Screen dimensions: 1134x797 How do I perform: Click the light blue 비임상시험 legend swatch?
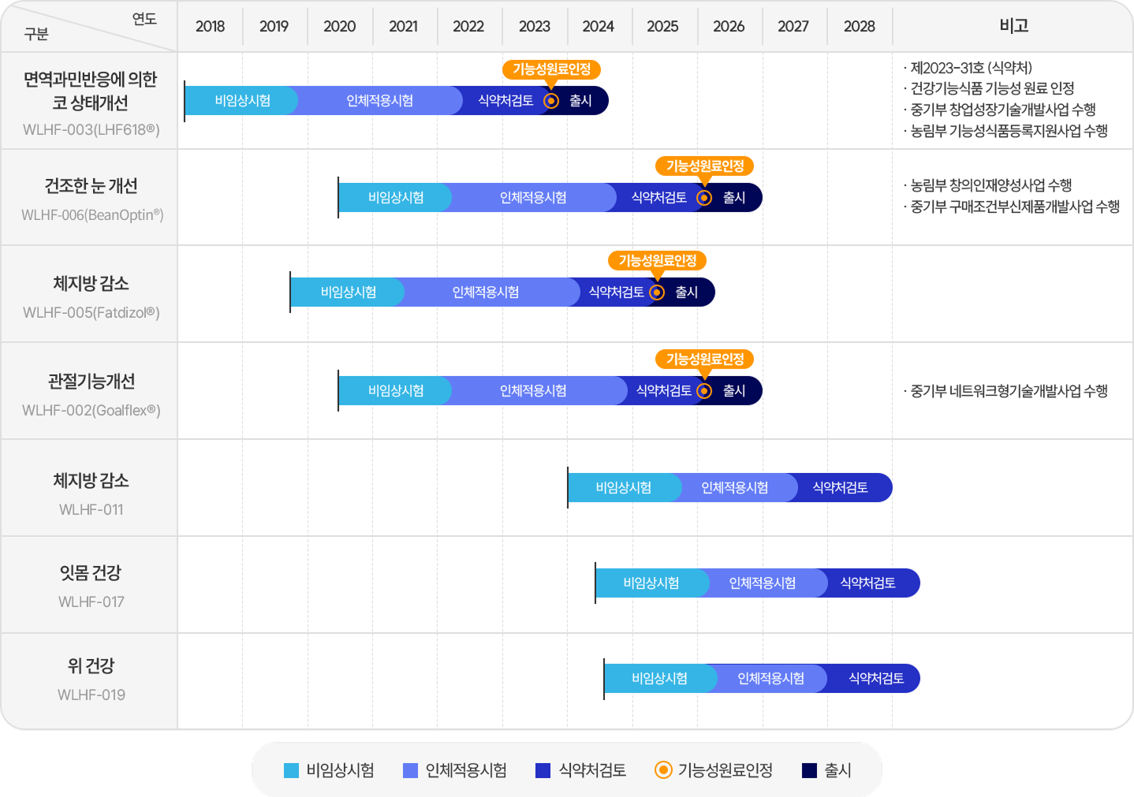coord(291,771)
